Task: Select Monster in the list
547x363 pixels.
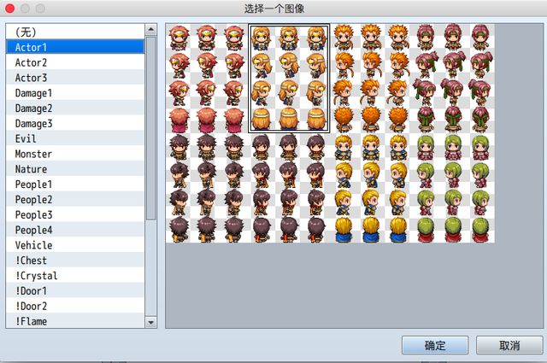Action: [75, 154]
